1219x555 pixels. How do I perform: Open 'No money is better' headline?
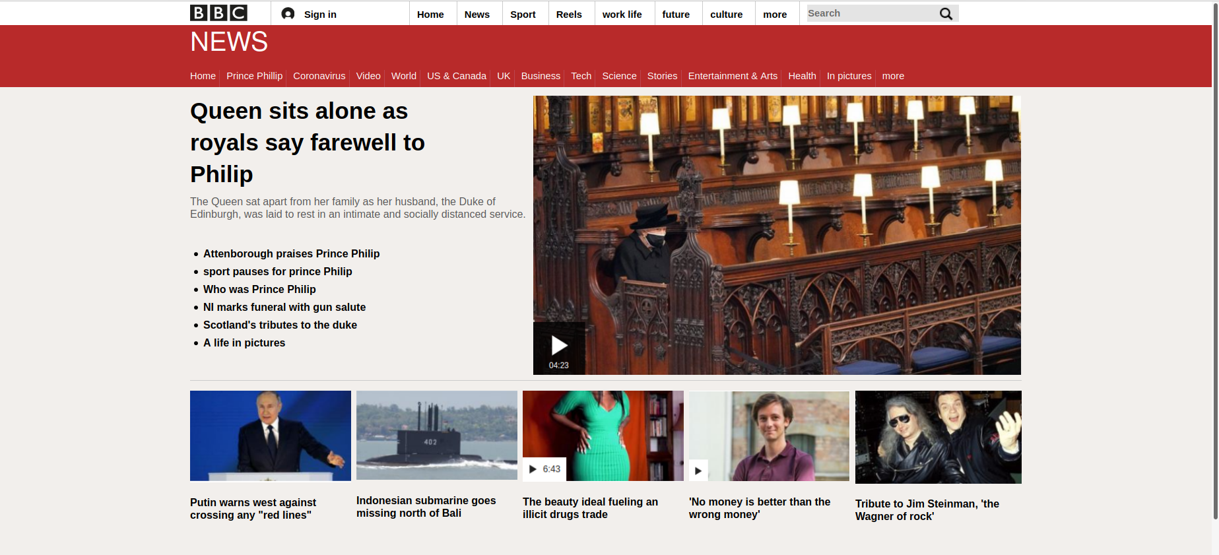pos(760,508)
